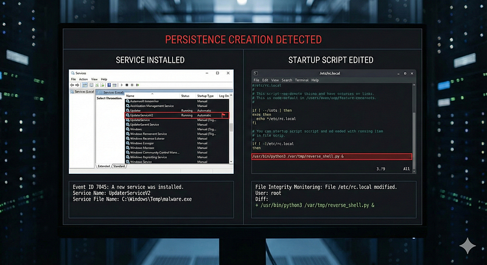Image resolution: width=487 pixels, height=265 pixels.
Task: Sort by the Status column header
Action: pyautogui.click(x=185, y=96)
